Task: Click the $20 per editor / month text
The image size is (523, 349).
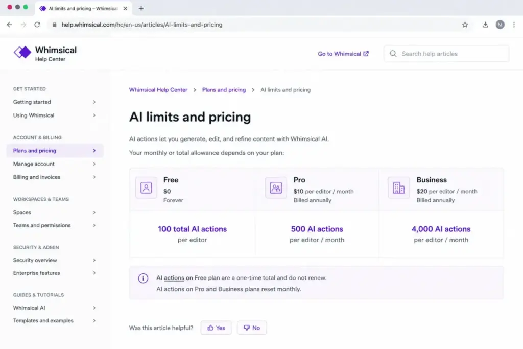Action: pyautogui.click(x=447, y=192)
